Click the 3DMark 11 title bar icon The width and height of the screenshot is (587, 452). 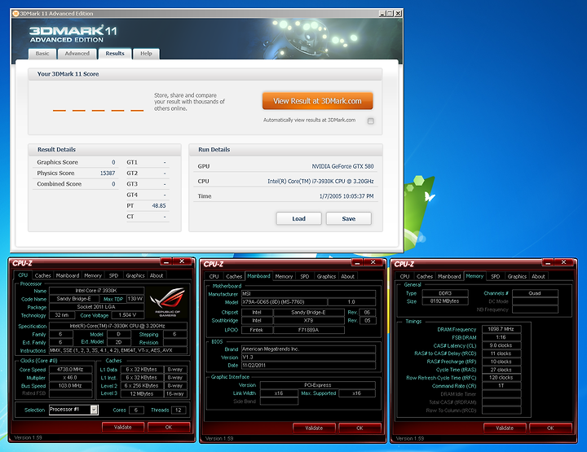(15, 14)
